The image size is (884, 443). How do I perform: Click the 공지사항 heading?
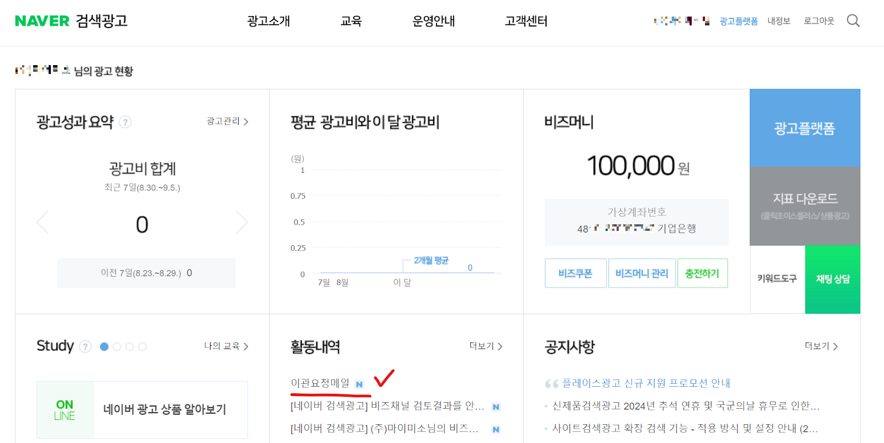point(570,347)
